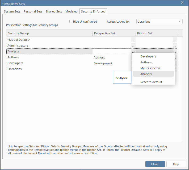This screenshot has height=170, width=189.
Task: Click Perspective Set ellipsis for Model Default row
Action: click(133, 40)
